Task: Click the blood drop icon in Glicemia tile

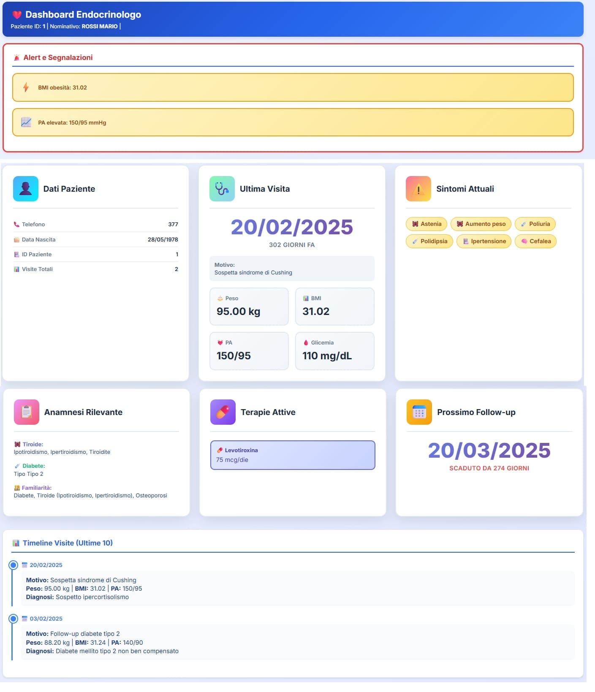Action: (306, 343)
